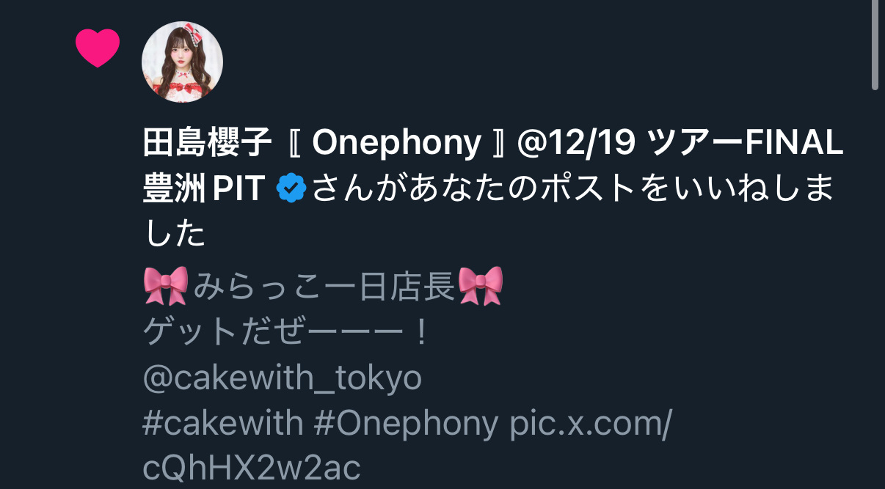
Task: Click the ribbon emoji before みらっこ
Action: click(167, 285)
